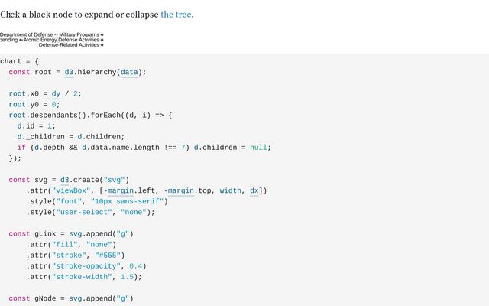Click the "#555" stroke color string

pos(109,256)
